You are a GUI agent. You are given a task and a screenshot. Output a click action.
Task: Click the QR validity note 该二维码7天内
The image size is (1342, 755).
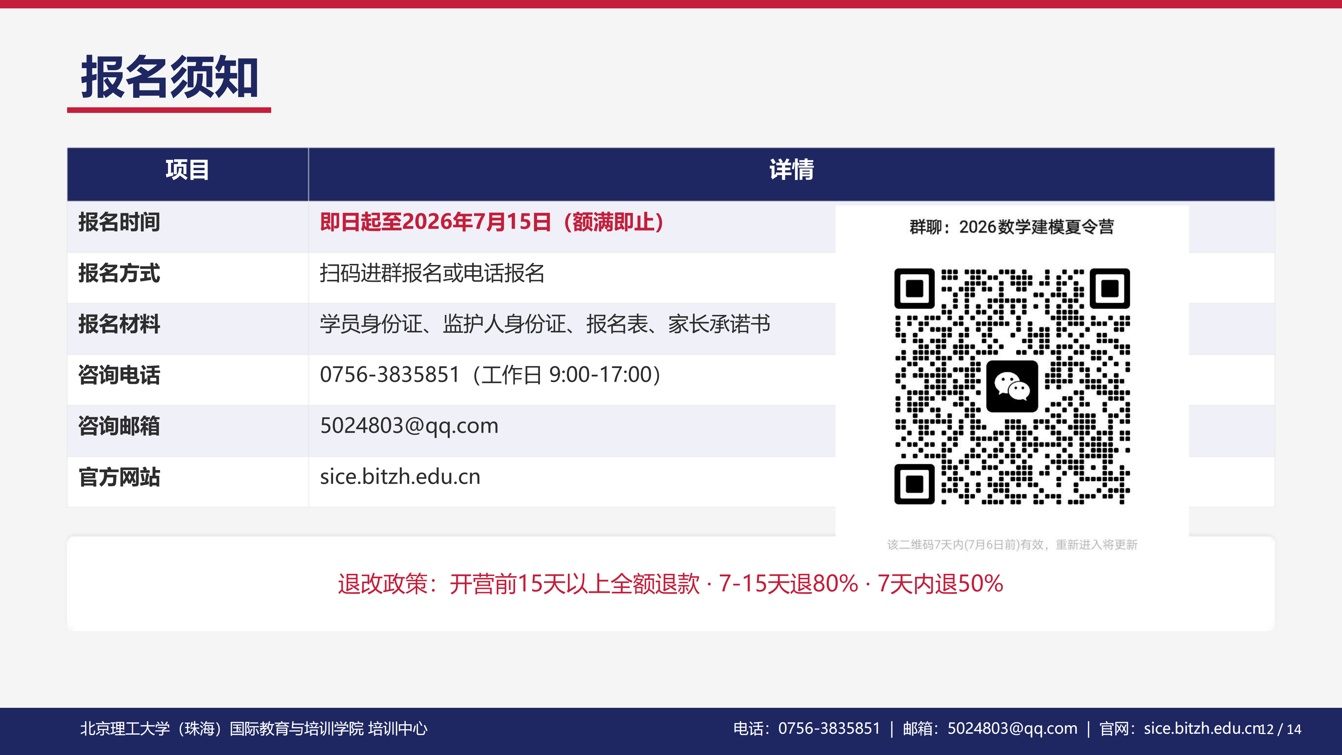[1012, 545]
